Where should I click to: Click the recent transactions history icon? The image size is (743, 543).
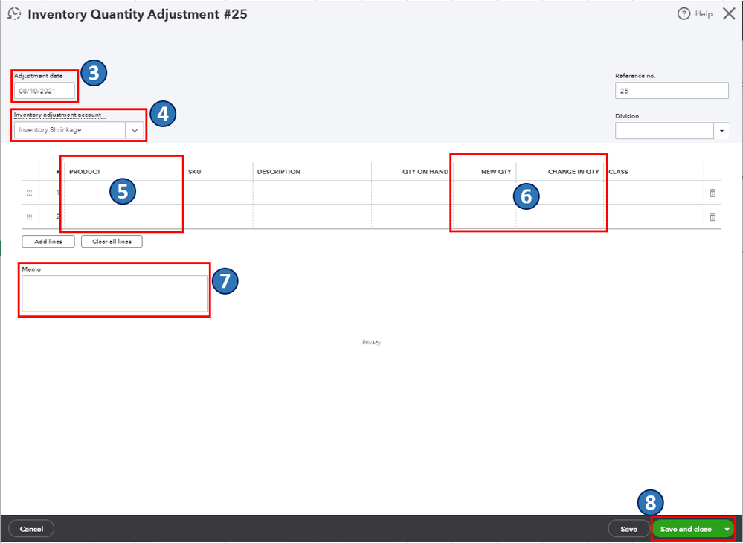pos(14,13)
